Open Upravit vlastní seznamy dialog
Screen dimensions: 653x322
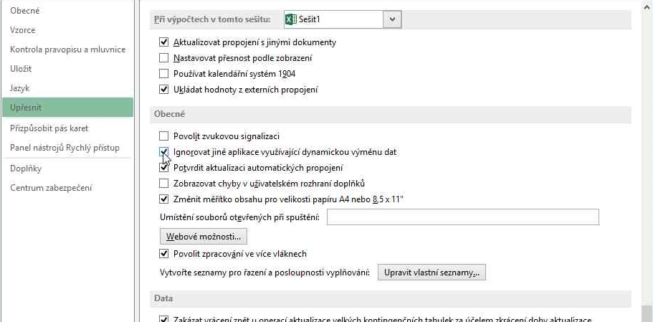[432, 273]
